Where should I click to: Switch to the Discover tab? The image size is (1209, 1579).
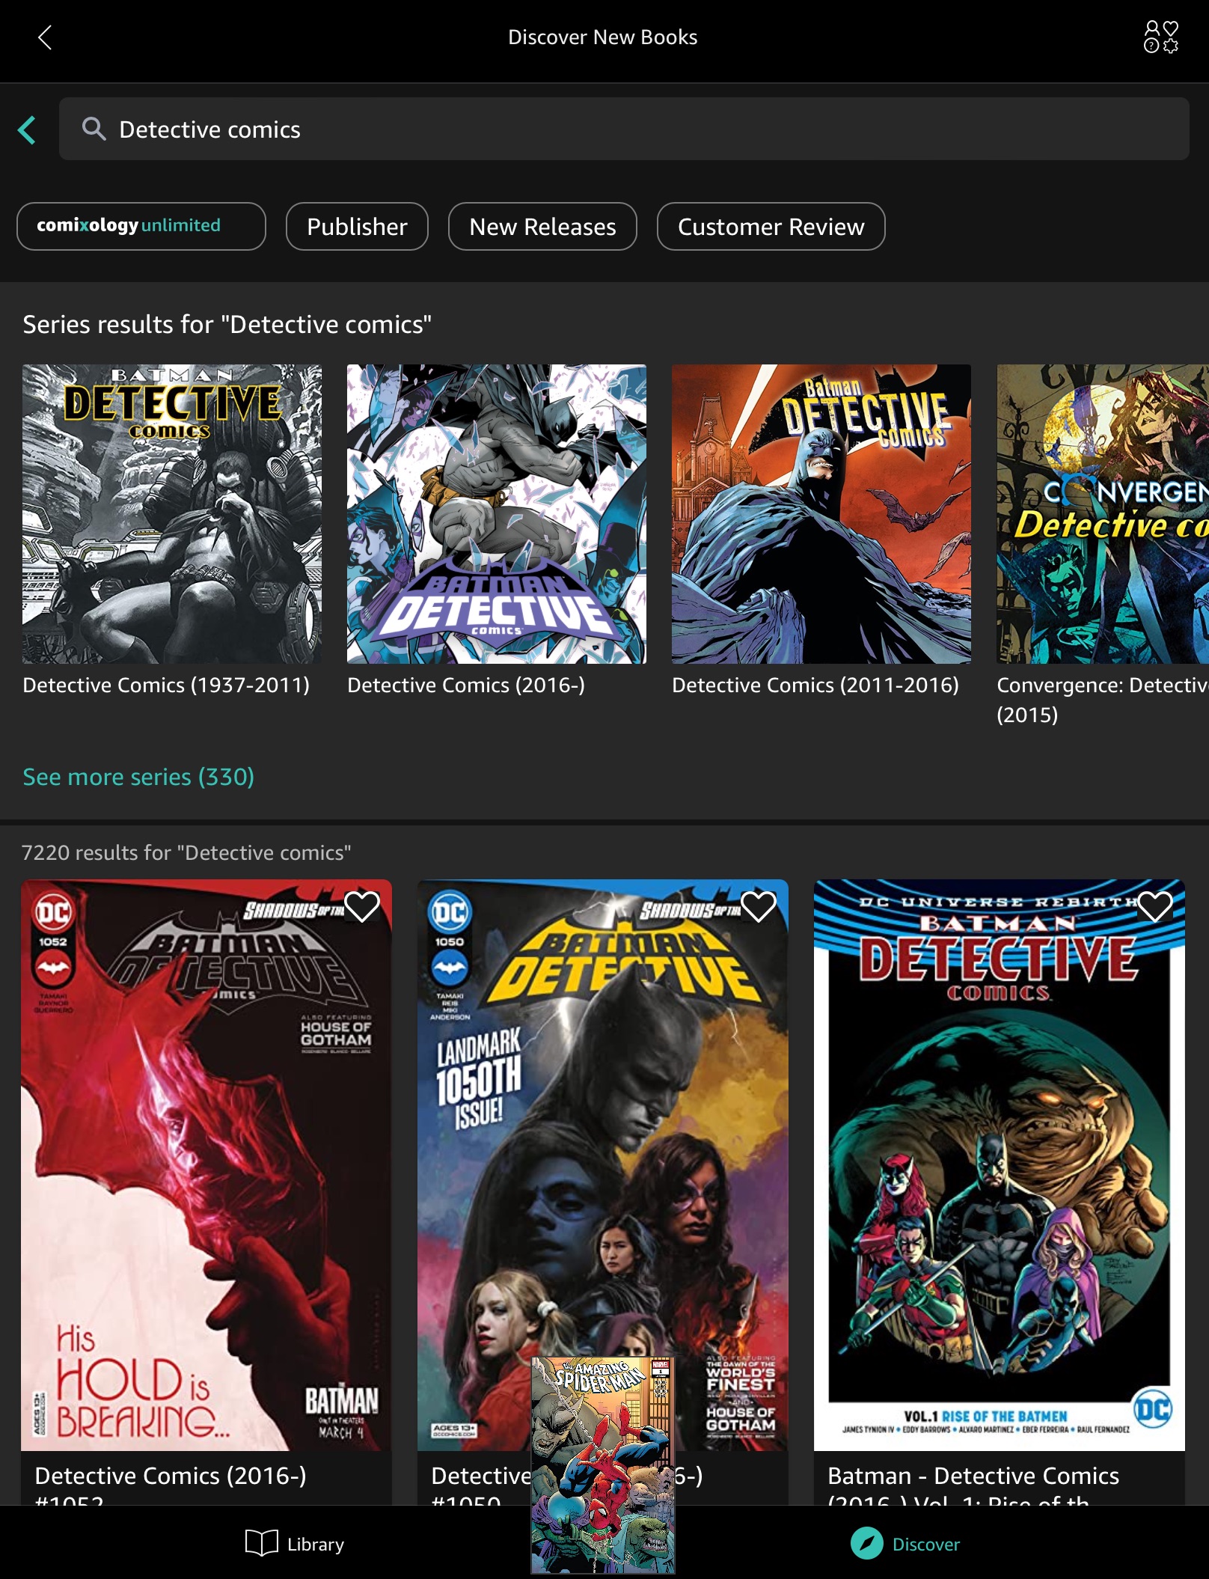coord(905,1544)
